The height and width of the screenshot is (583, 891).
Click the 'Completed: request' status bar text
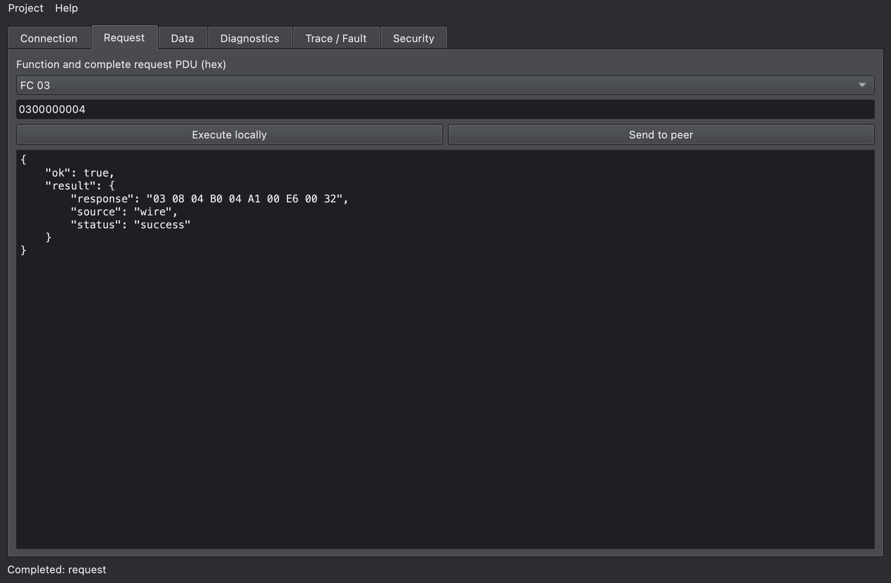[57, 570]
